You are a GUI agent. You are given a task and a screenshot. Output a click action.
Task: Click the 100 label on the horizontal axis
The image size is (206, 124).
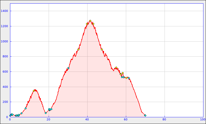tap(203, 119)
